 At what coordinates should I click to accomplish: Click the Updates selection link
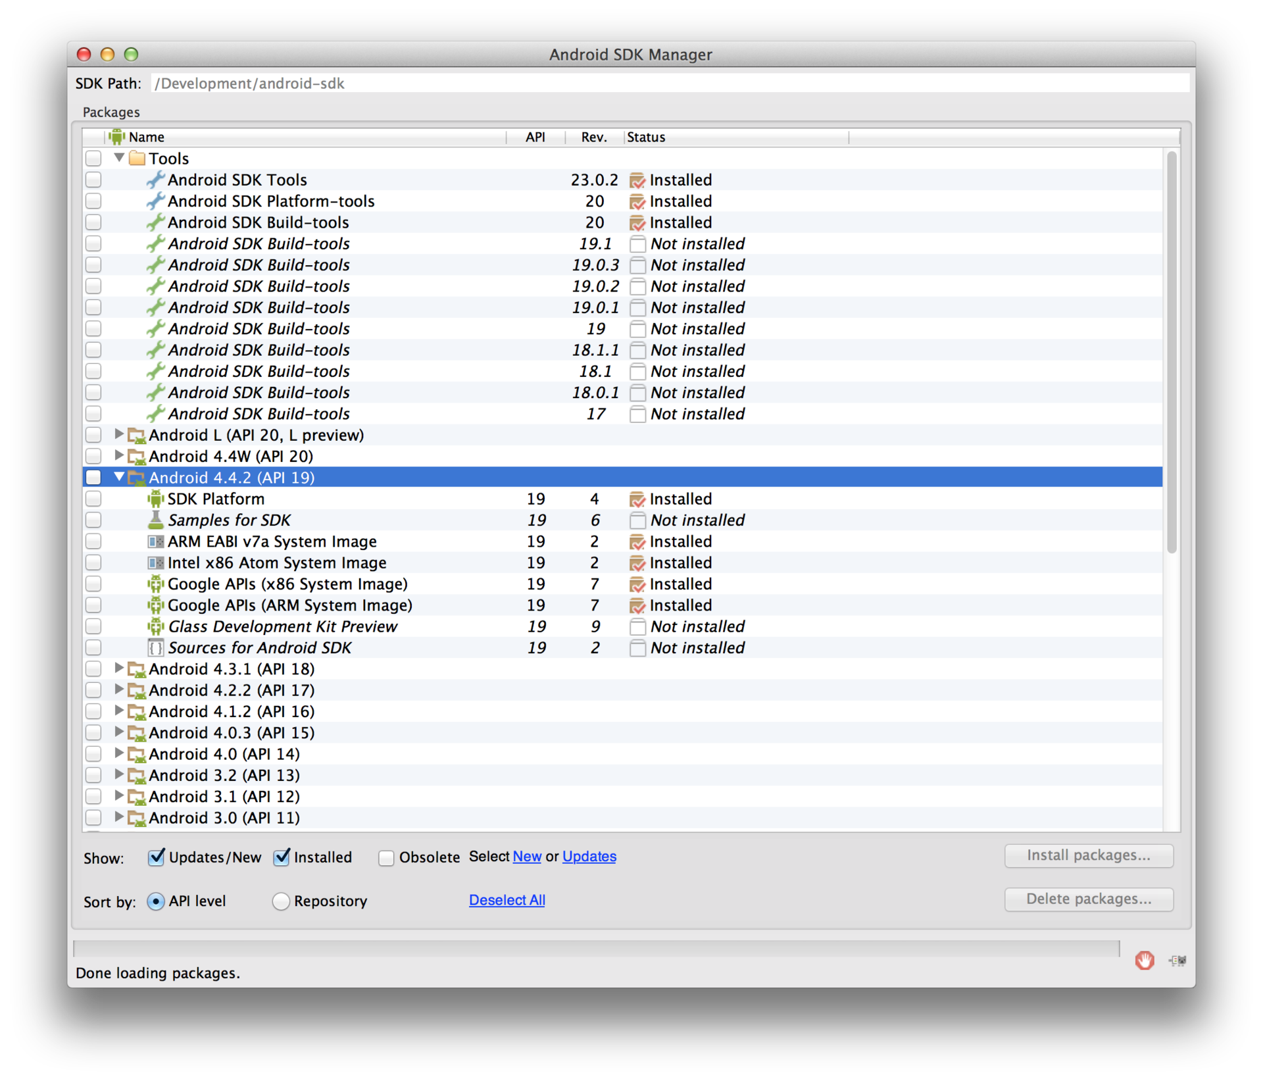589,856
